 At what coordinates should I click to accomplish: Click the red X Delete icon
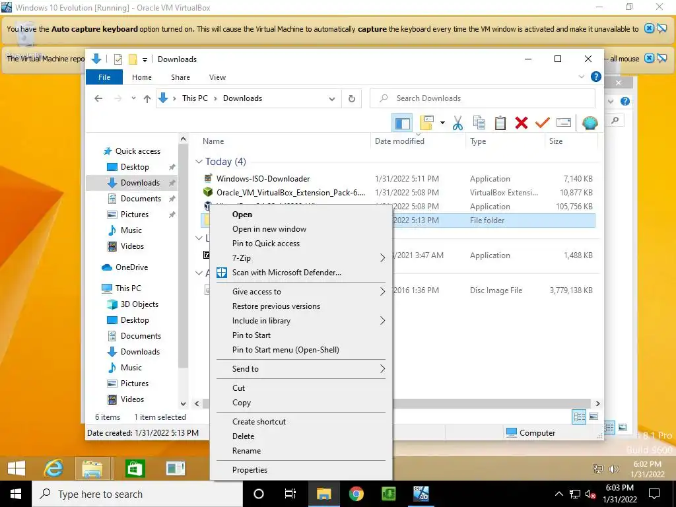[x=522, y=123]
